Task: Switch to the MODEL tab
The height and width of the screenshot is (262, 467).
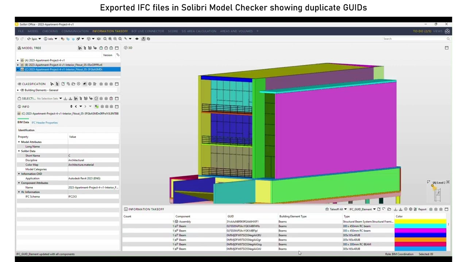Action: pyautogui.click(x=33, y=31)
